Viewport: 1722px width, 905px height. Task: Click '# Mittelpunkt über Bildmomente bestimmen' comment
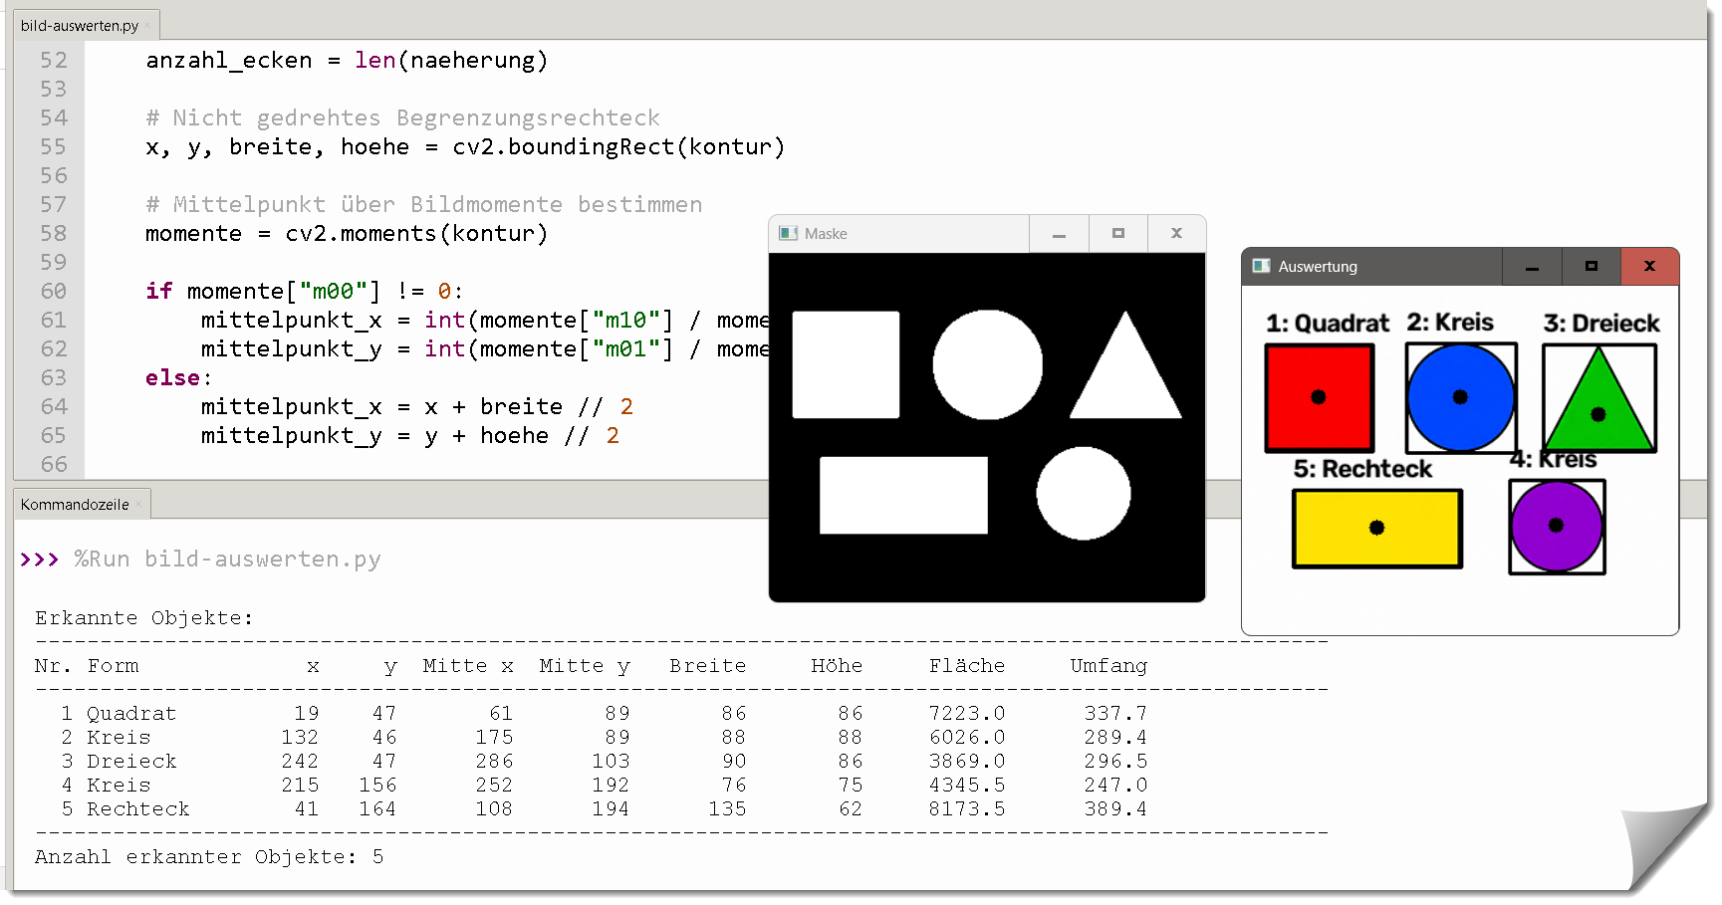click(x=423, y=205)
